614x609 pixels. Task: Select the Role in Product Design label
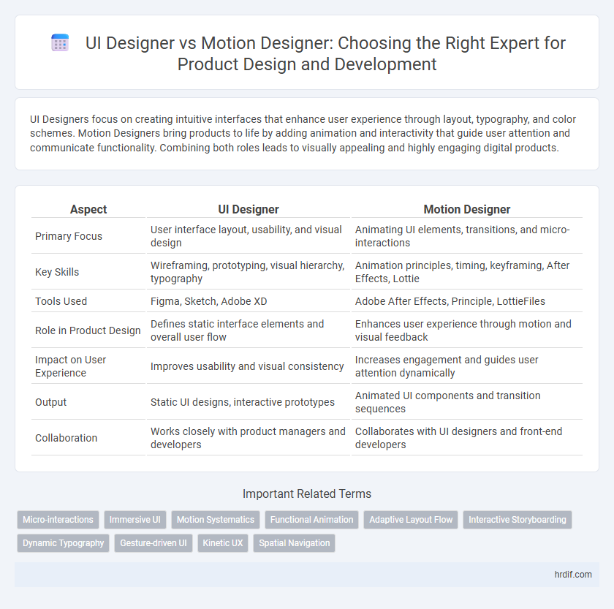88,330
